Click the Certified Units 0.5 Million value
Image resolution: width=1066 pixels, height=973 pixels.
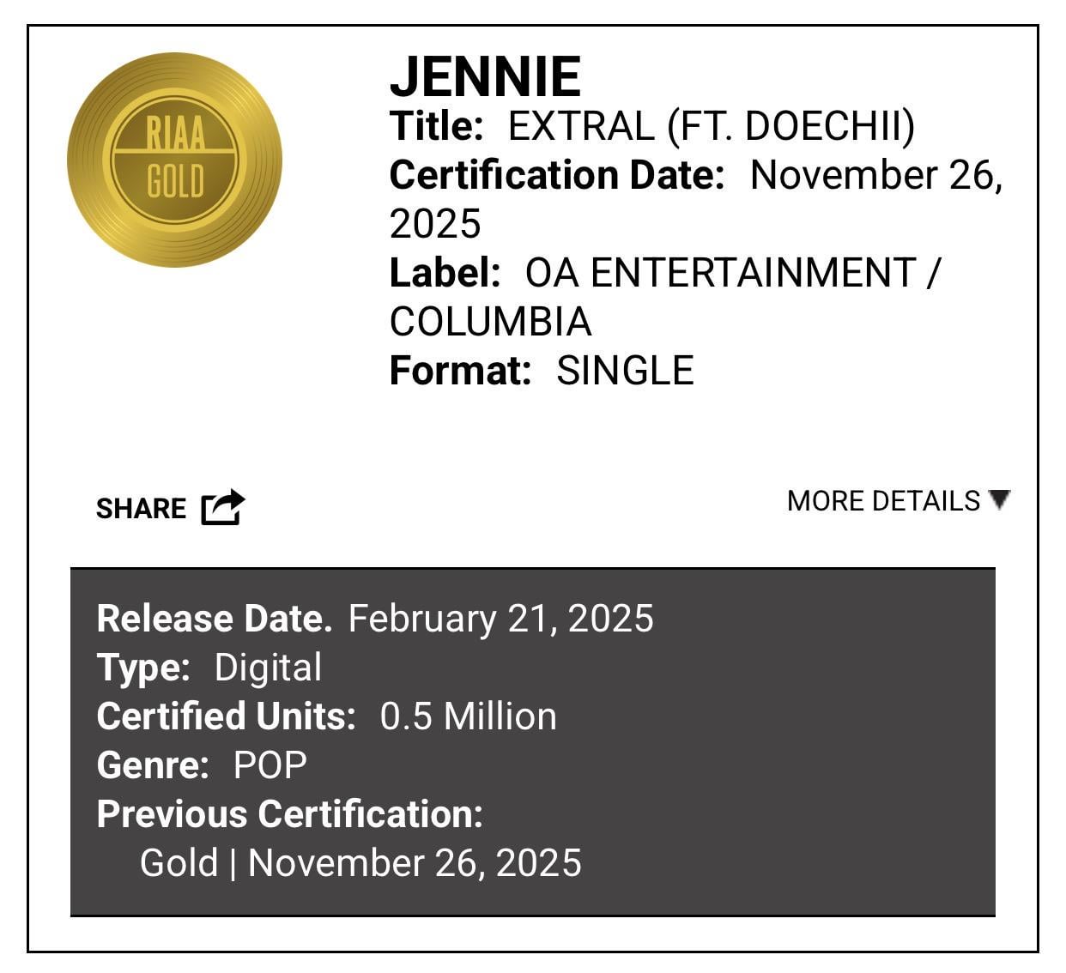[x=468, y=716]
